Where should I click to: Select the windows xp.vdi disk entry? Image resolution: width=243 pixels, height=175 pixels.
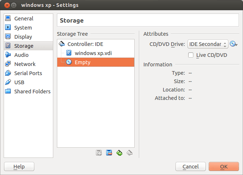point(96,53)
